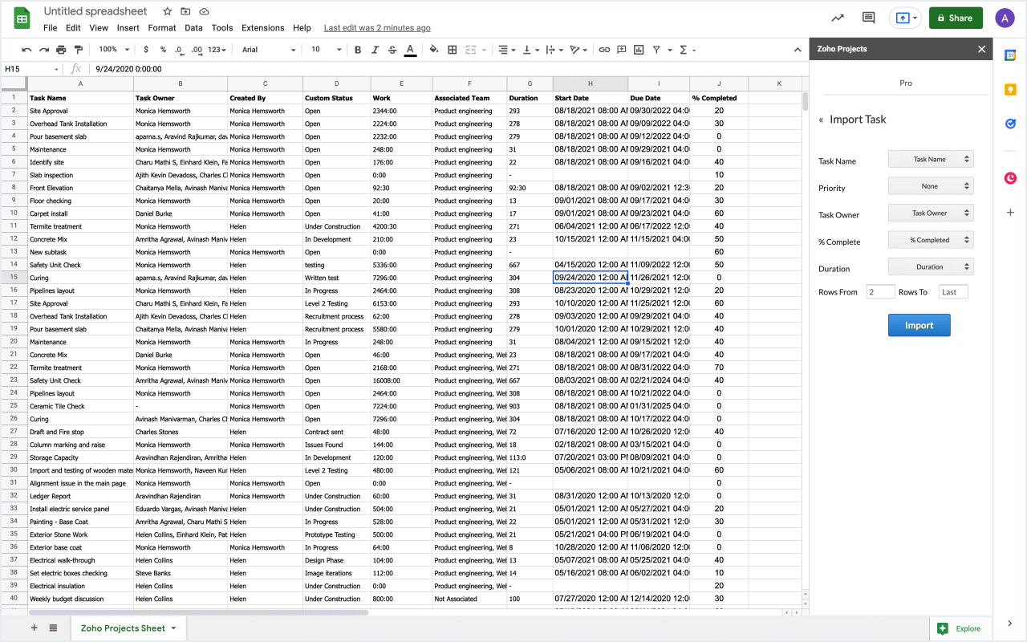Screen dimensions: 1027x642
Task: Click the blue Import button
Action: [919, 325]
